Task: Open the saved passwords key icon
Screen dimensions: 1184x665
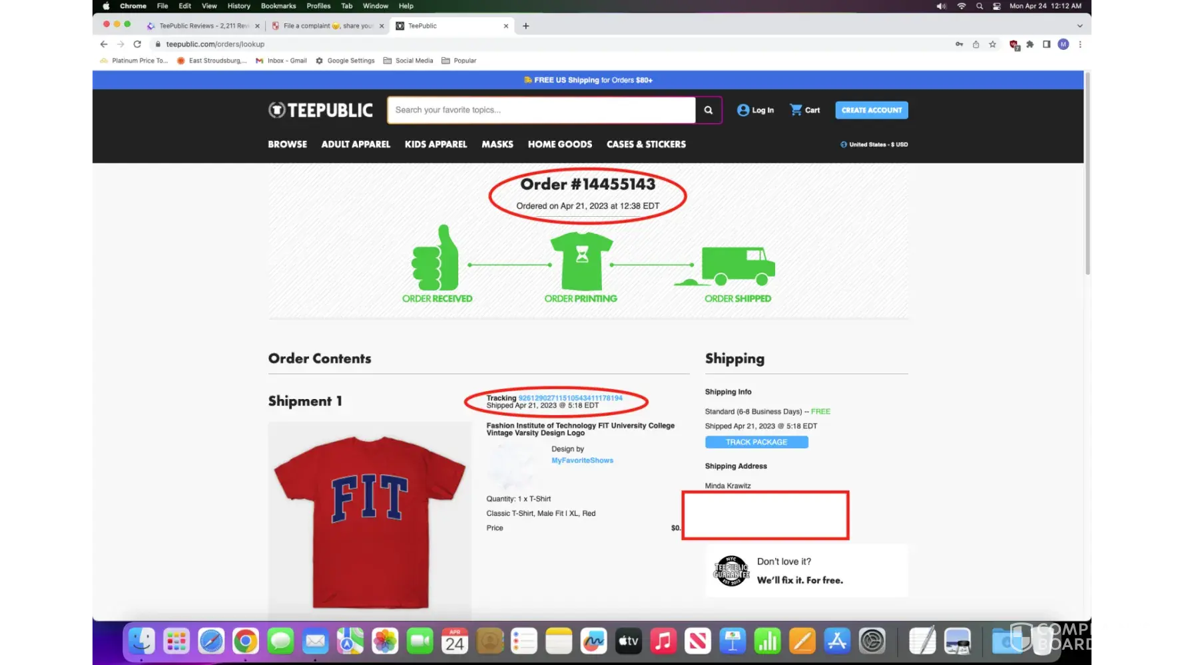Action: (x=959, y=45)
